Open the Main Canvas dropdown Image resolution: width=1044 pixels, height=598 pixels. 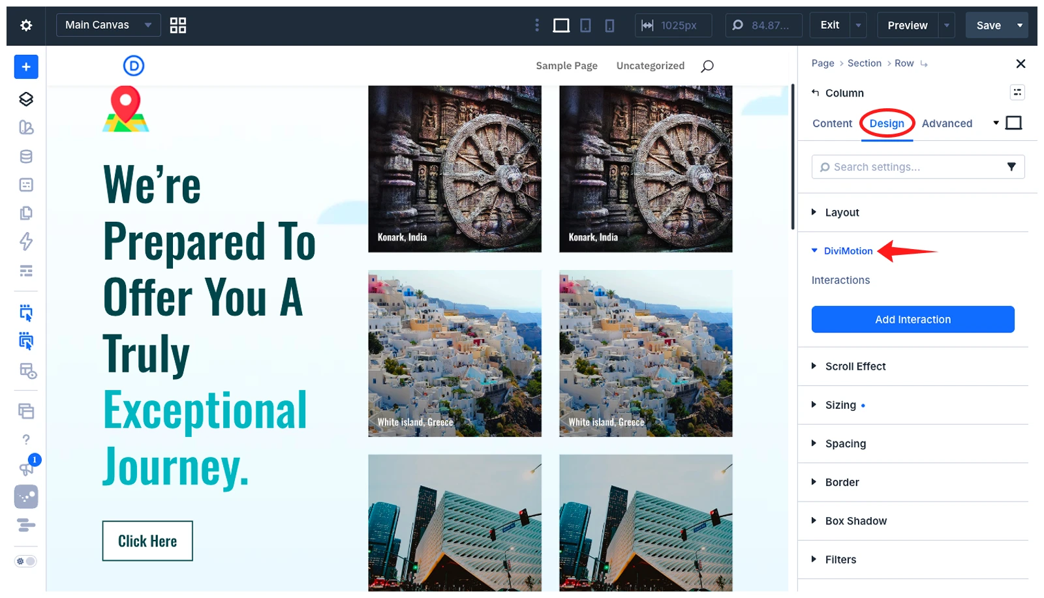pyautogui.click(x=108, y=25)
